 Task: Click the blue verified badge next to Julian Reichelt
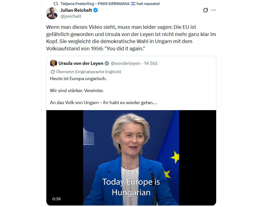click(96, 10)
